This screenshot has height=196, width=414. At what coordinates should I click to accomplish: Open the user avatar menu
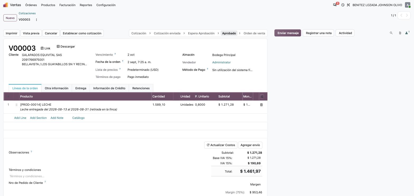tap(408, 5)
